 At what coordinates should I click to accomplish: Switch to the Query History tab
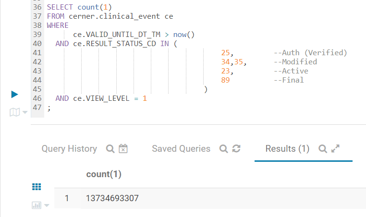pos(69,149)
